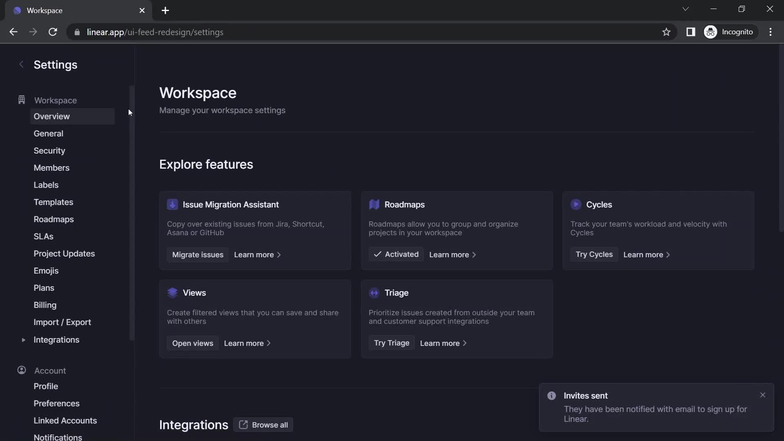Click the Migrate issues button
Screen dimensions: 784x441
198,255
